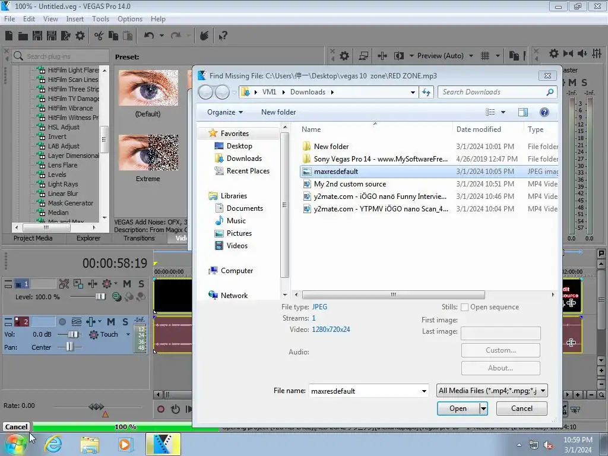Mute audio track 2 with M

pyautogui.click(x=111, y=322)
